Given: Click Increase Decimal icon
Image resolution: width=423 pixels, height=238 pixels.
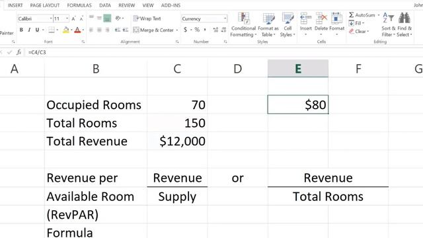Looking at the screenshot, I should [x=215, y=30].
